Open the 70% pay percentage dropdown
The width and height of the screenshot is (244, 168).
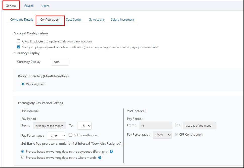point(56,136)
